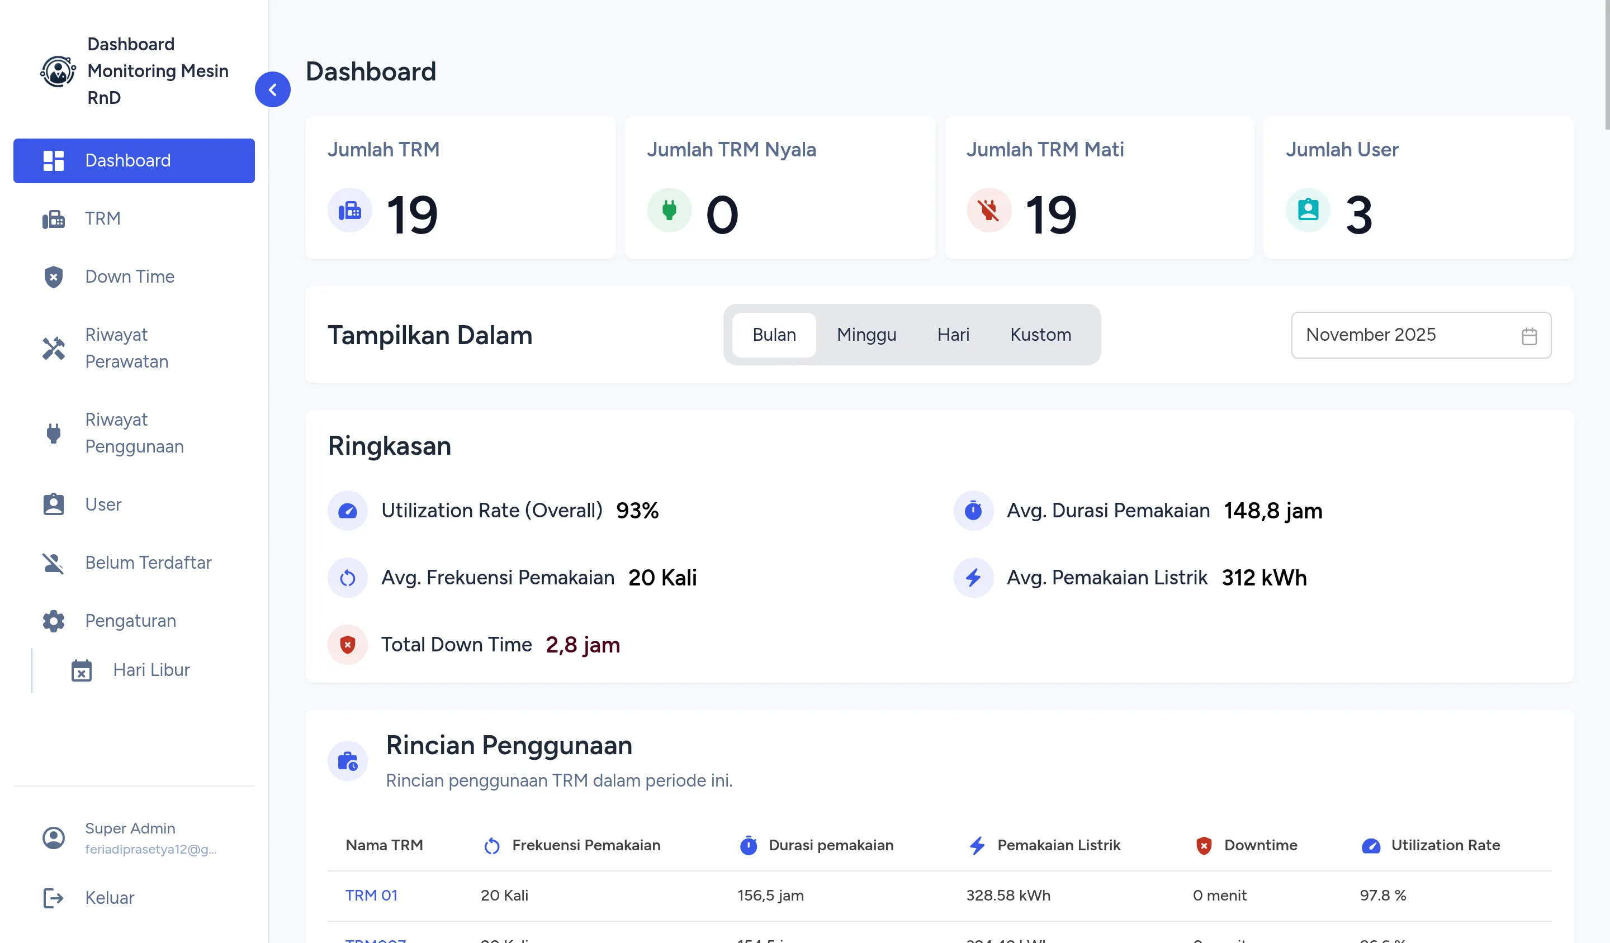Viewport: 1610px width, 943px height.
Task: Click the Avg. Pemakaian Listrik bolt icon
Action: pyautogui.click(x=973, y=578)
